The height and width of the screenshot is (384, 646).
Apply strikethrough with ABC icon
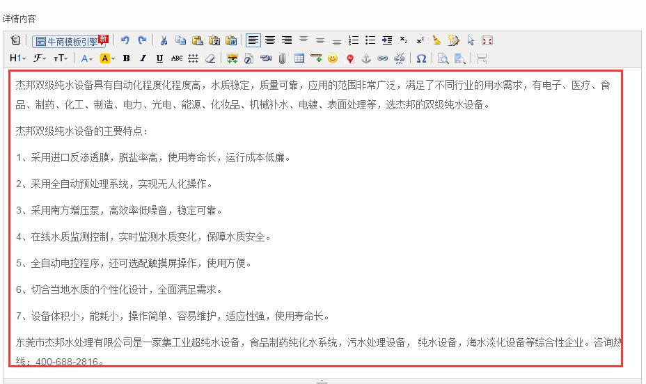pos(177,58)
